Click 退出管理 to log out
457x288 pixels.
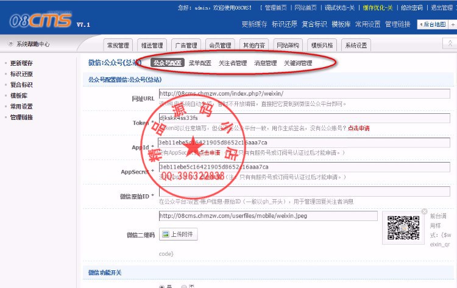tap(442, 8)
